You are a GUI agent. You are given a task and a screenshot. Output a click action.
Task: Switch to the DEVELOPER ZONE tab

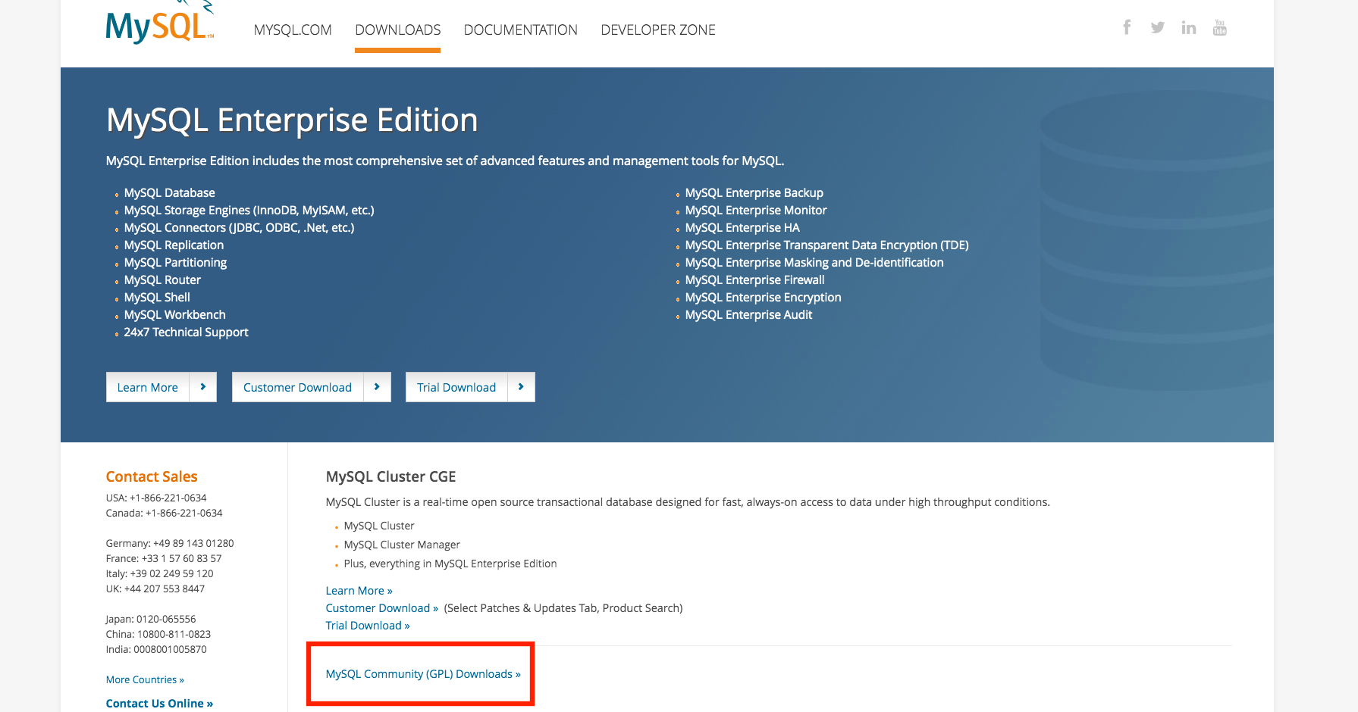(x=658, y=30)
